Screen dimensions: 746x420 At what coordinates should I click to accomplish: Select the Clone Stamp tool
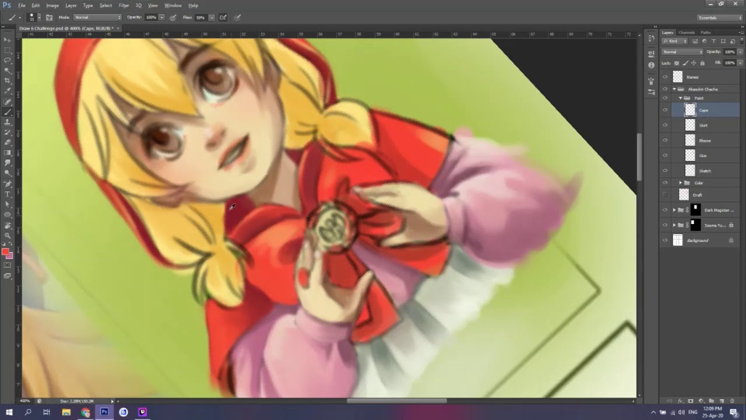pos(8,122)
